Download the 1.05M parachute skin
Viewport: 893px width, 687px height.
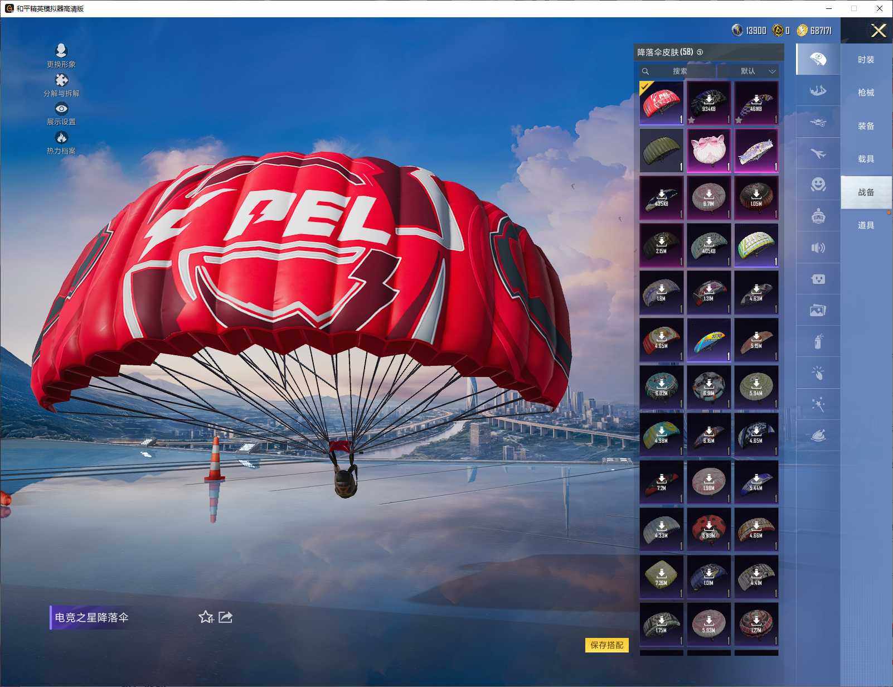point(756,198)
